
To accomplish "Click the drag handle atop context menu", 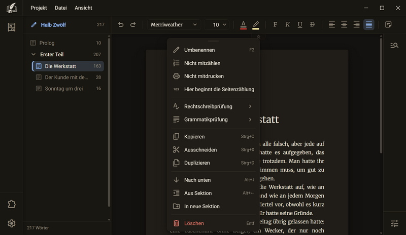I will click(213, 41).
